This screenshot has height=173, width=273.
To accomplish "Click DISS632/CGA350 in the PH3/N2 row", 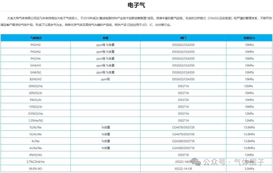I will pyautogui.click(x=183, y=52).
